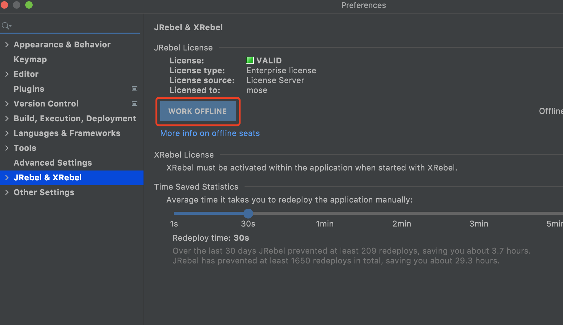Select Other Settings in the sidebar

[44, 192]
